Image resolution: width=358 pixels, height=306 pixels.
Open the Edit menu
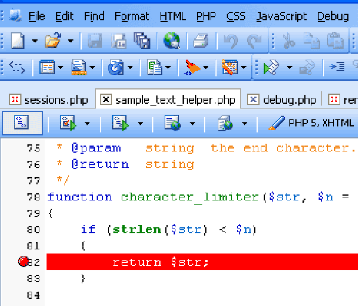click(x=64, y=17)
